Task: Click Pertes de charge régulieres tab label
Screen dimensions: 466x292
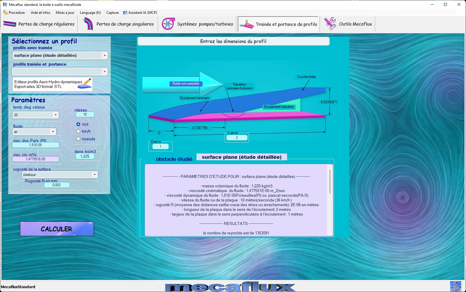Action: (46, 24)
